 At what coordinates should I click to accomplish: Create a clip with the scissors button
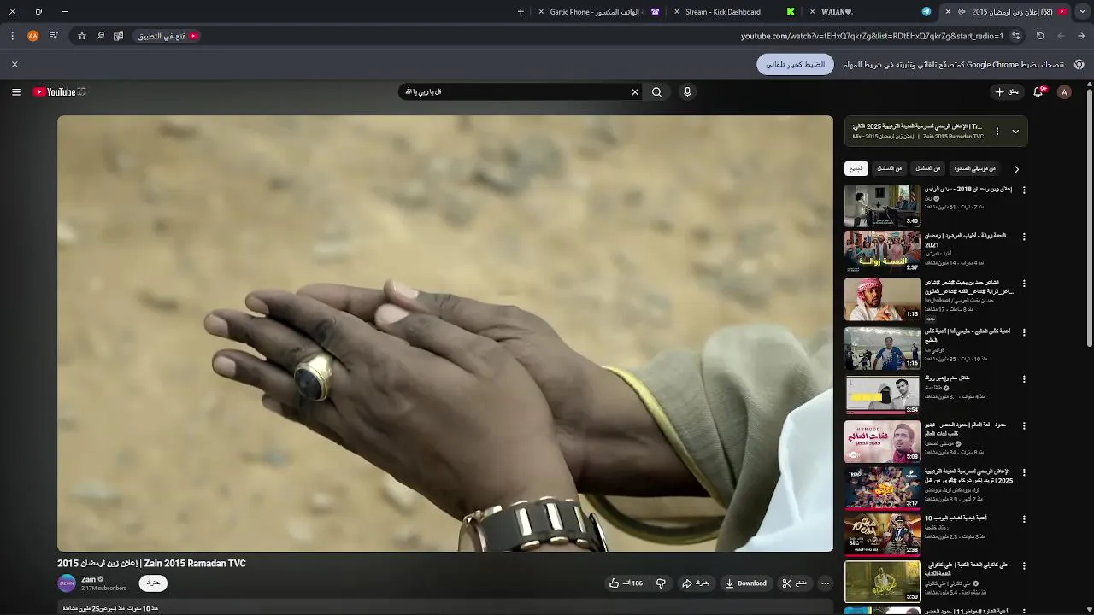click(795, 583)
